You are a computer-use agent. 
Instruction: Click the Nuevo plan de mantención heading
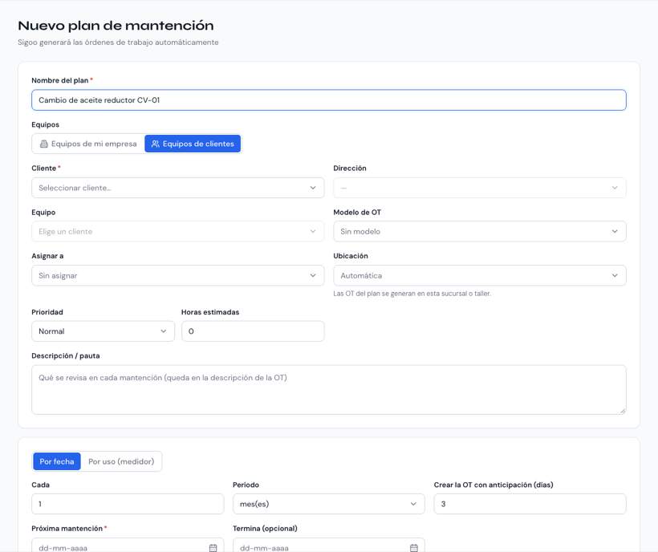coord(116,26)
